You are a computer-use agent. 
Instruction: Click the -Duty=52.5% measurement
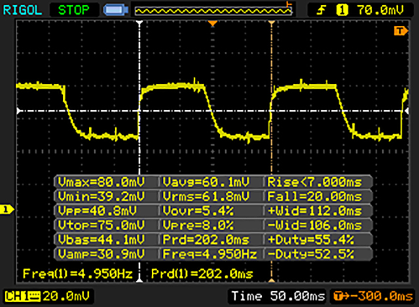coord(311,254)
